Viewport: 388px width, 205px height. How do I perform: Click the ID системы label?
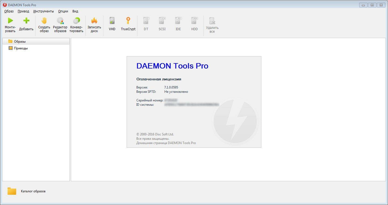pyautogui.click(x=145, y=105)
